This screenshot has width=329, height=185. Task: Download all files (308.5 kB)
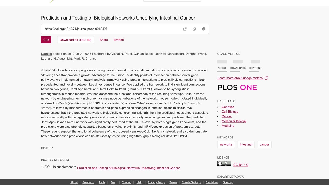[76, 40]
